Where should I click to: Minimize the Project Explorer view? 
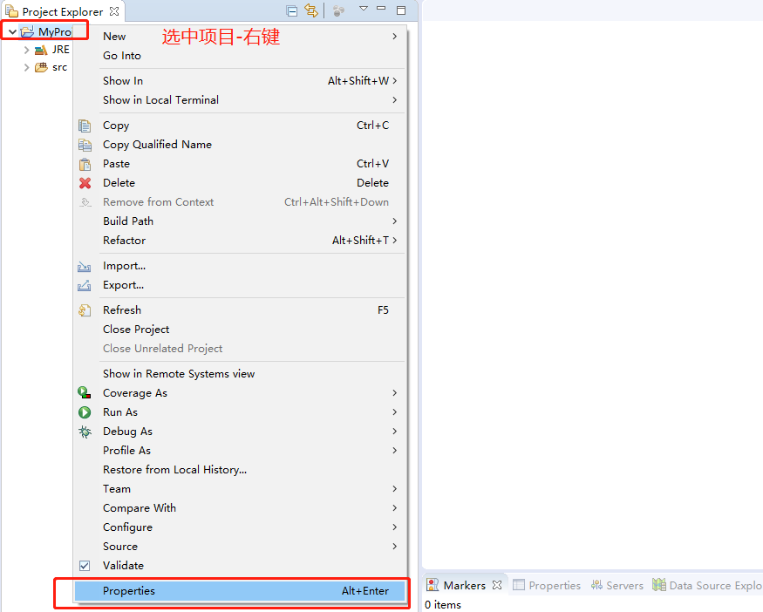(382, 8)
